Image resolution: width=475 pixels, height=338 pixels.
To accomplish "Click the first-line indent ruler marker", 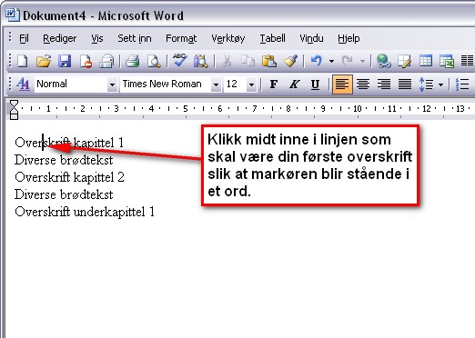I will point(14,104).
